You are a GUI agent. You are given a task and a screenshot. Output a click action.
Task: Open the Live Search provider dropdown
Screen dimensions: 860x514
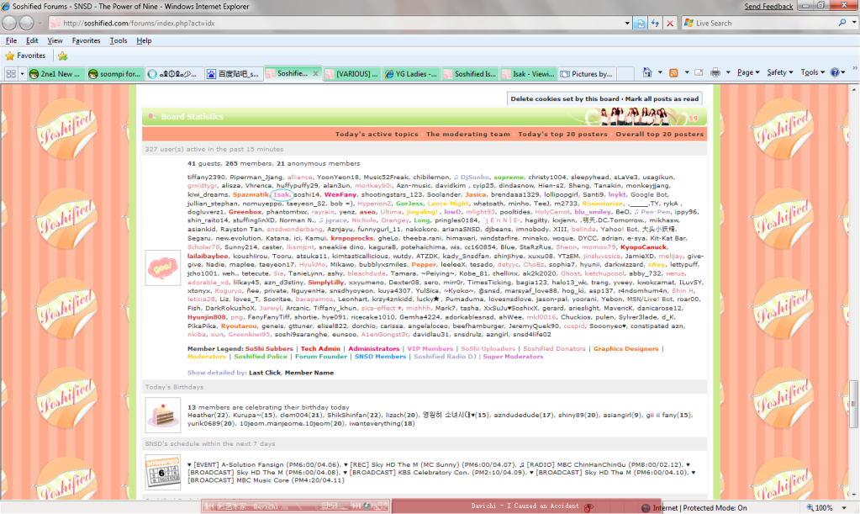pos(853,23)
